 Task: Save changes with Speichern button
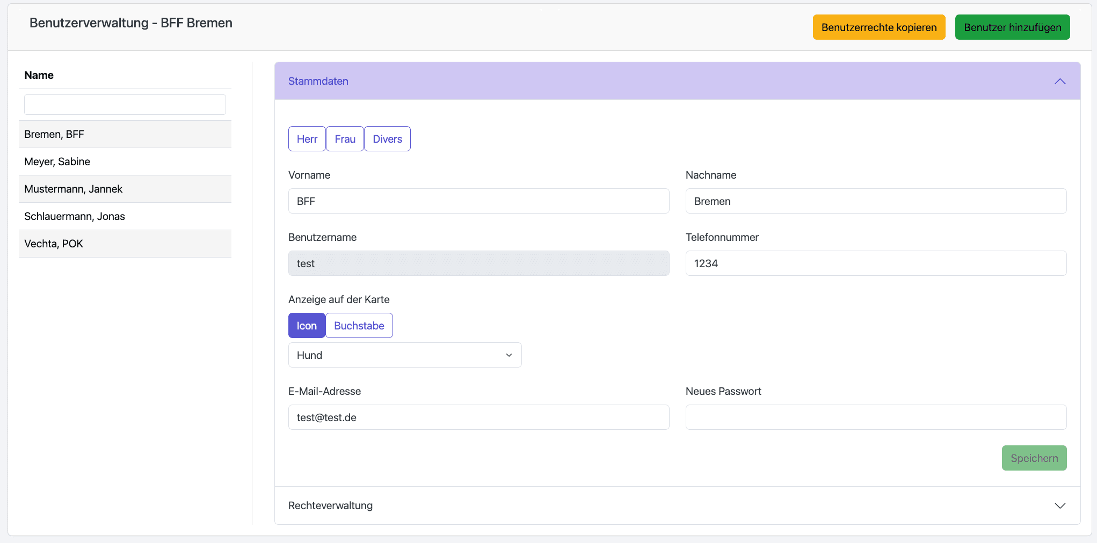1034,458
